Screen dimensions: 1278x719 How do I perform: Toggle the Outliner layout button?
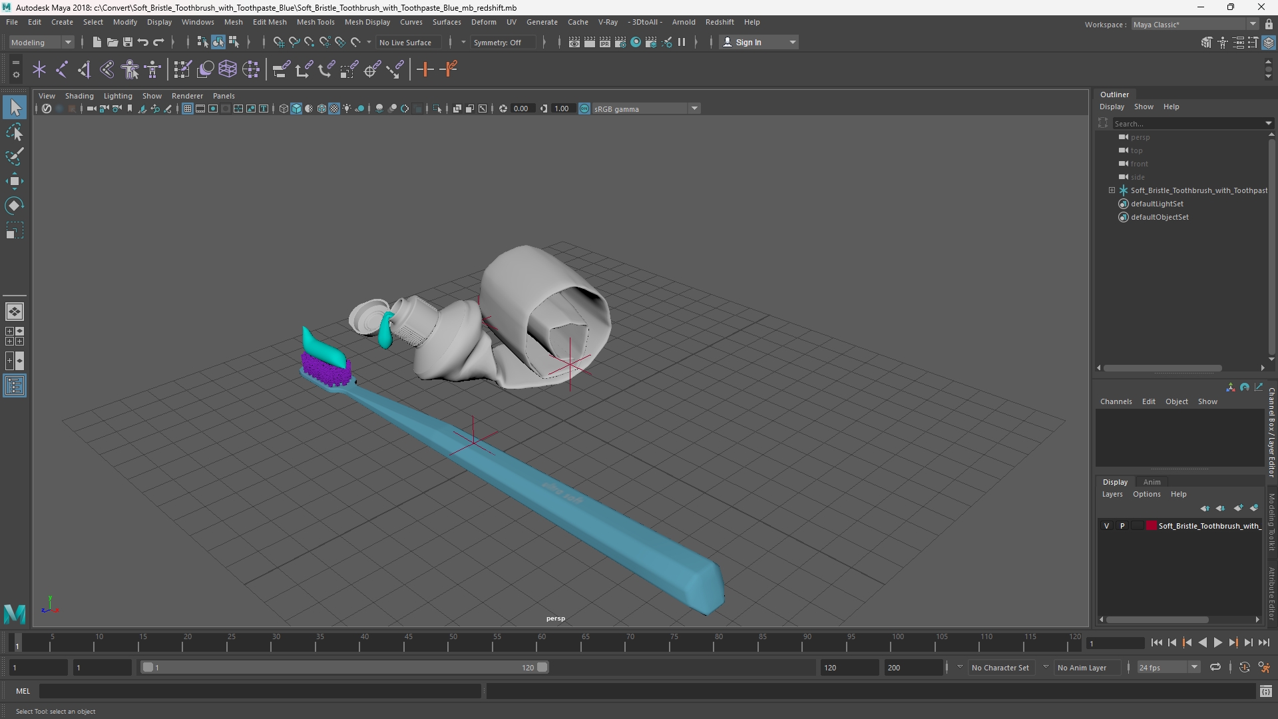point(15,386)
